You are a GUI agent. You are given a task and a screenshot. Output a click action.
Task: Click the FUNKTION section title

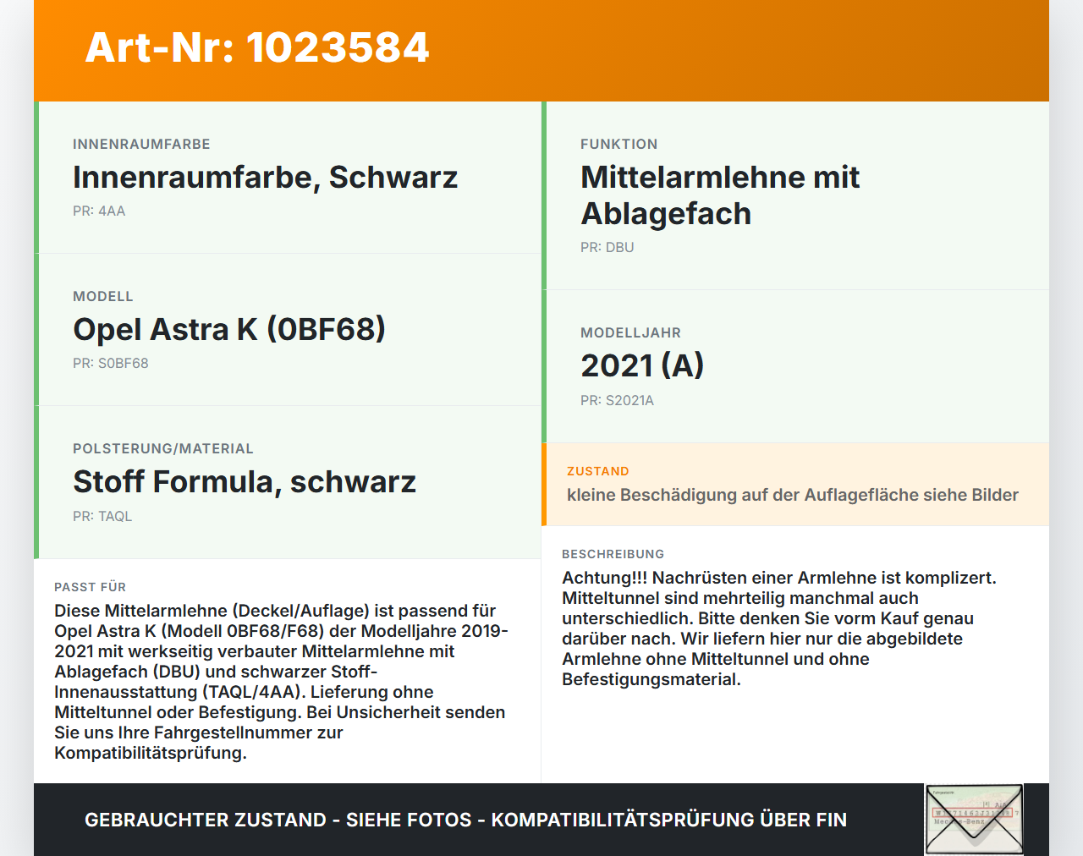tap(619, 144)
